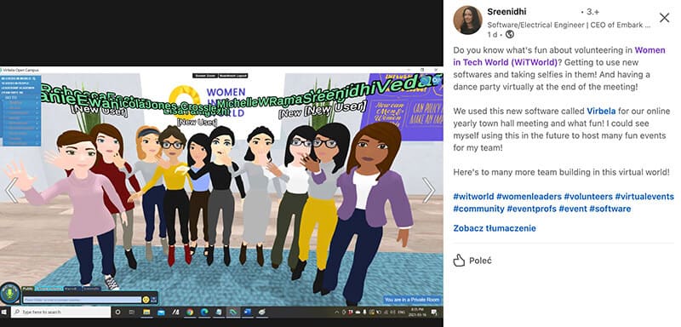Open Sreenidhi's profile picture
The image size is (681, 327).
click(x=467, y=20)
